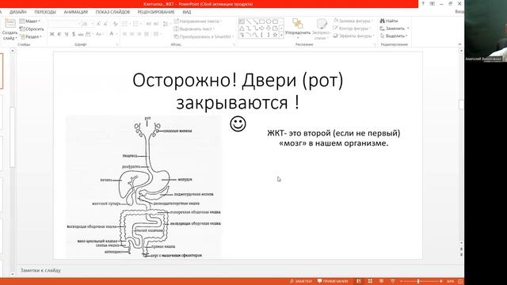Screen dimensions: 507x285
Task: Click Заменить (Replace) button
Action: point(395,28)
